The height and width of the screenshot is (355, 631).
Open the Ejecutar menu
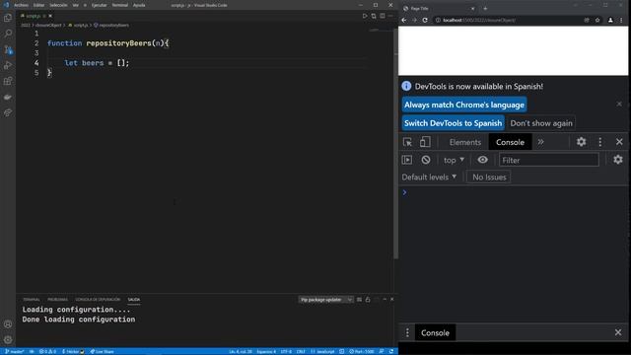coord(99,5)
